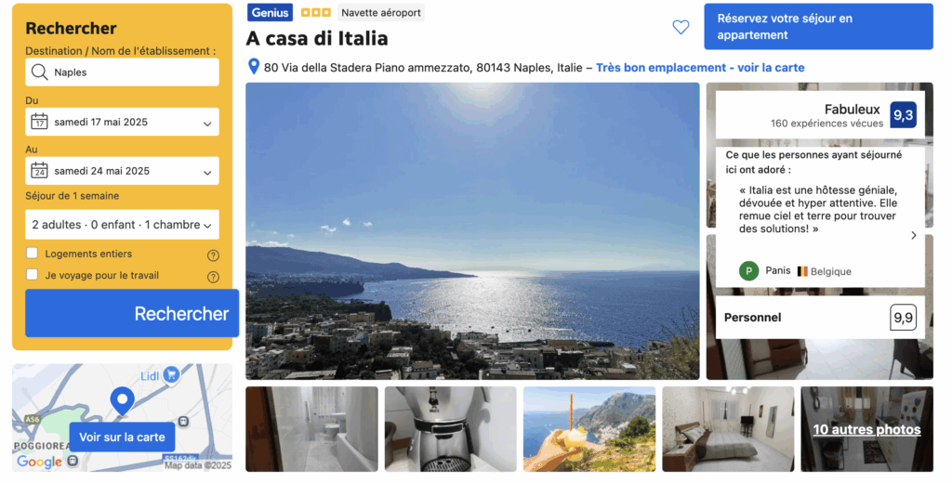Screen dimensions: 952x483
Task: Click the blue location pin beside address
Action: [x=254, y=67]
